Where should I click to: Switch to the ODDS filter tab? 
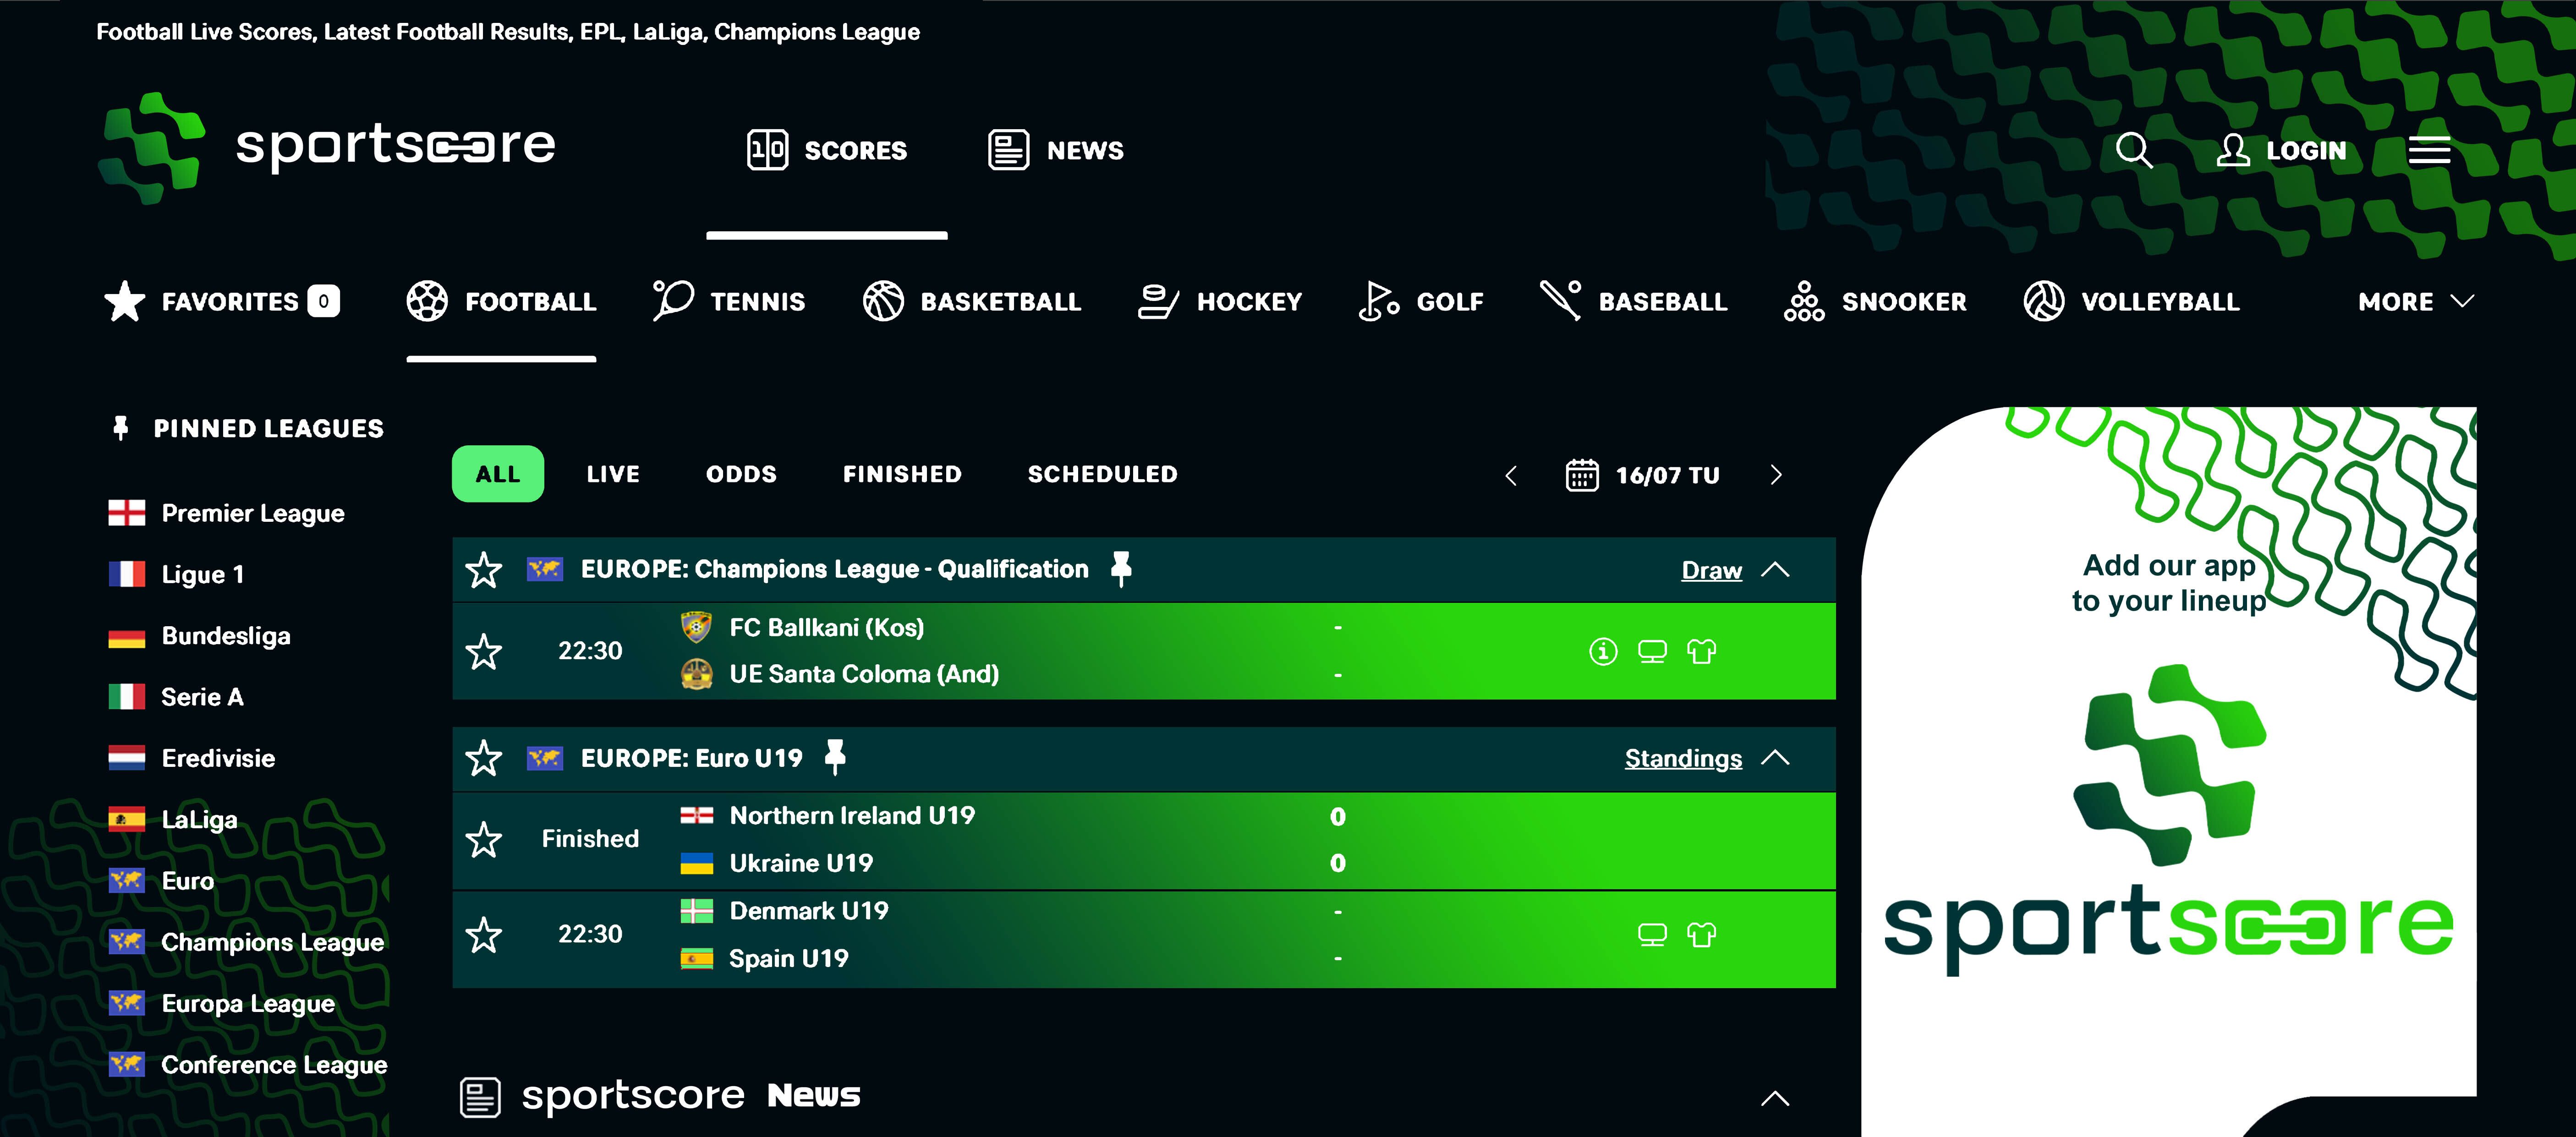coord(741,474)
